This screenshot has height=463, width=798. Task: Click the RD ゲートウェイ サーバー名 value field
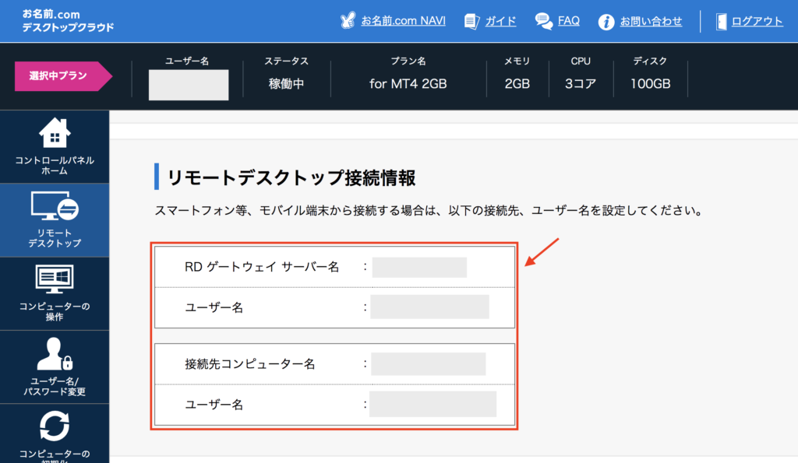(x=419, y=267)
